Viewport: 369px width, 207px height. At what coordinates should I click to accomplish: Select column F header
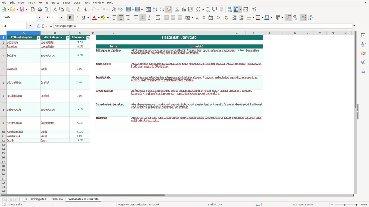pos(179,33)
